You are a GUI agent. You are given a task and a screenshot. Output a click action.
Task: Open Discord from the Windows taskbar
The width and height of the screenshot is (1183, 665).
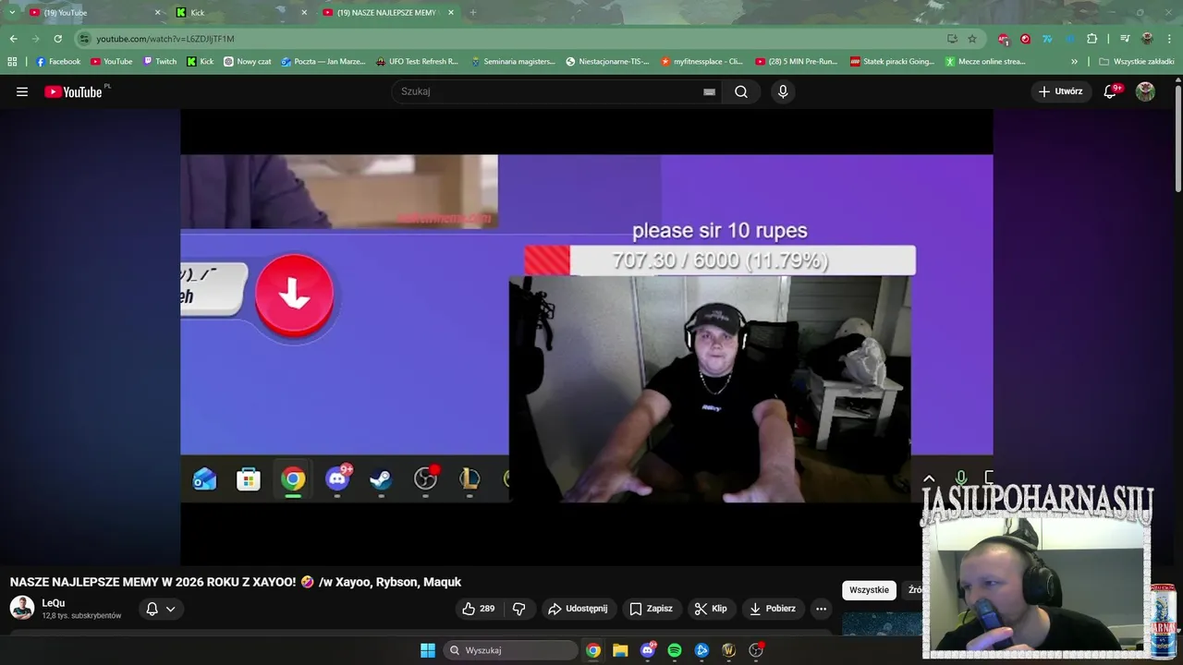click(647, 650)
